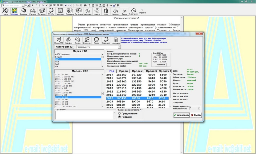
Task: Toggle bold formatting in the editor toolbar
Action: 33,5
